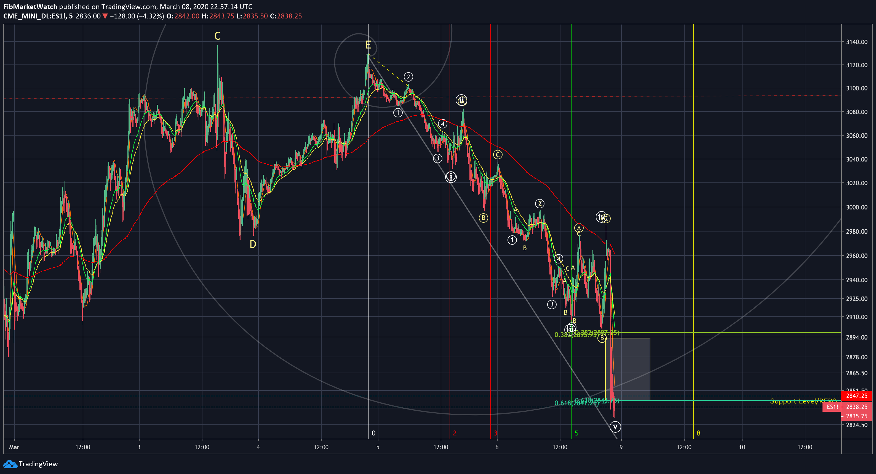Image resolution: width=876 pixels, height=474 pixels.
Task: Click the 2865.50 price axis label
Action: click(857, 373)
